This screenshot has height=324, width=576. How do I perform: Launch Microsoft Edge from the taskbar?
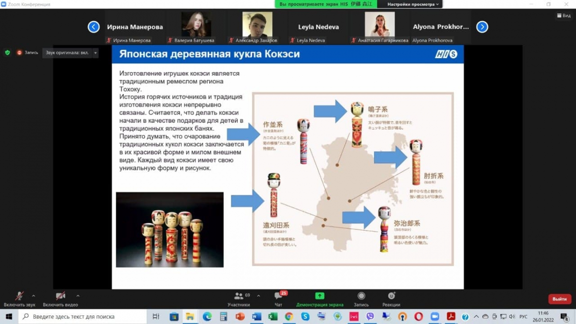click(207, 316)
